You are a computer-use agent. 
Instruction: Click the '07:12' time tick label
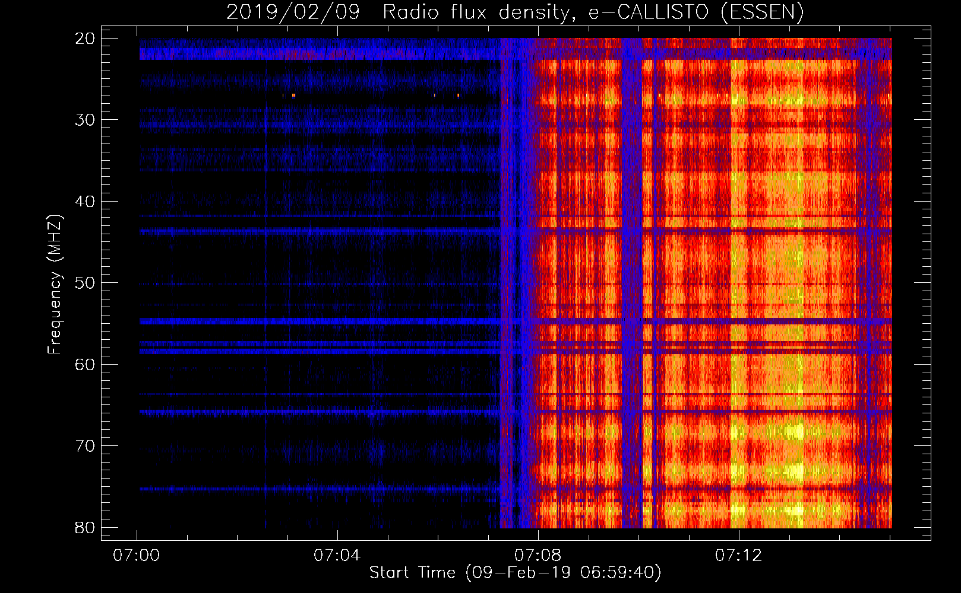coord(738,556)
